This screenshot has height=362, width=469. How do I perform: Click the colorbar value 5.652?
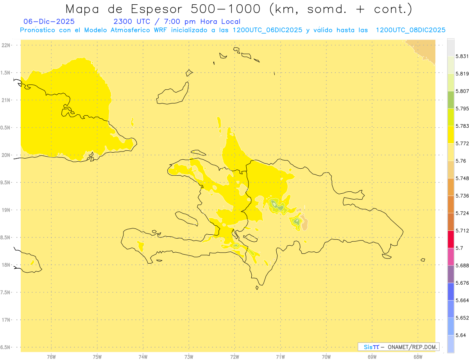[x=462, y=318]
